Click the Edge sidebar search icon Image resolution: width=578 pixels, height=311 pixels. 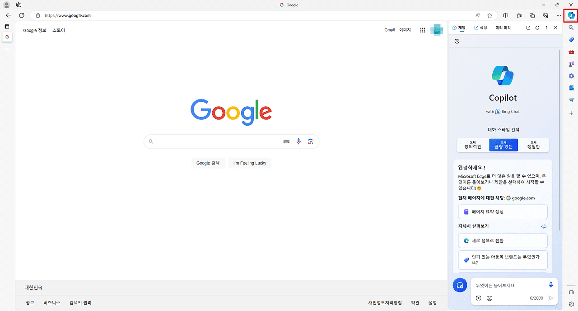[571, 28]
